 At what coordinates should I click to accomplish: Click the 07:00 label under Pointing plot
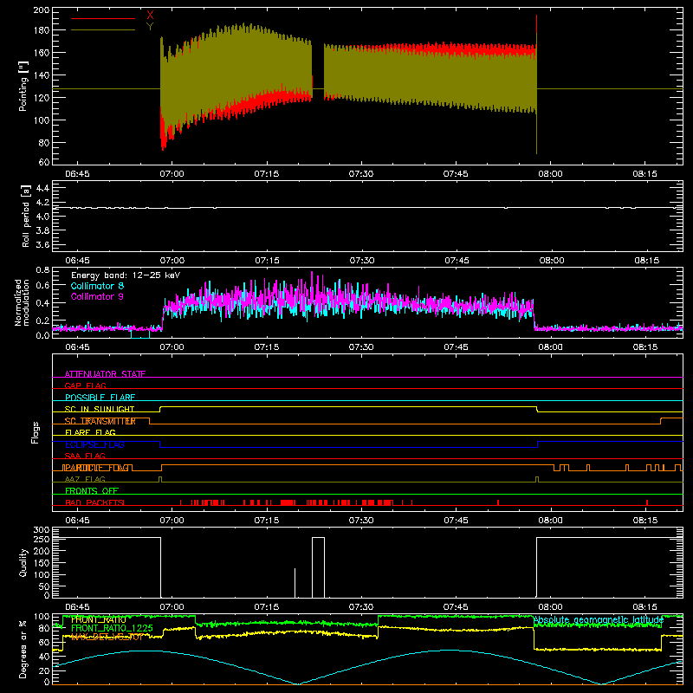point(172,174)
